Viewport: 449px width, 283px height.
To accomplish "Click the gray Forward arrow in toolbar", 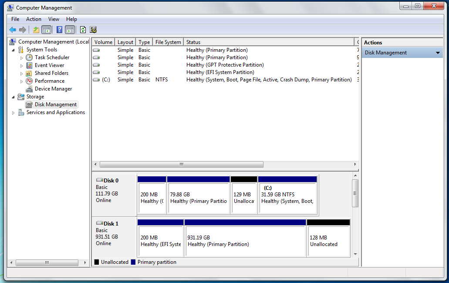I will (x=23, y=30).
